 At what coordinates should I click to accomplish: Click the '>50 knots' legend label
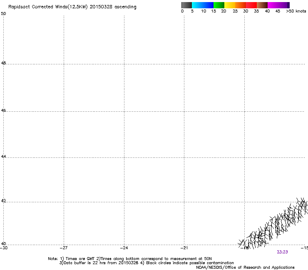296,11
